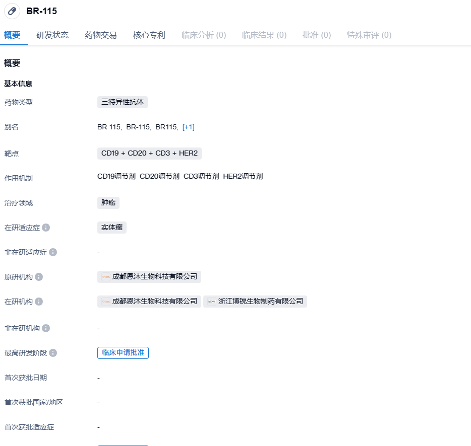Image resolution: width=471 pixels, height=446 pixels.
Task: Switch to the 研发状态 tab
Action: click(52, 35)
